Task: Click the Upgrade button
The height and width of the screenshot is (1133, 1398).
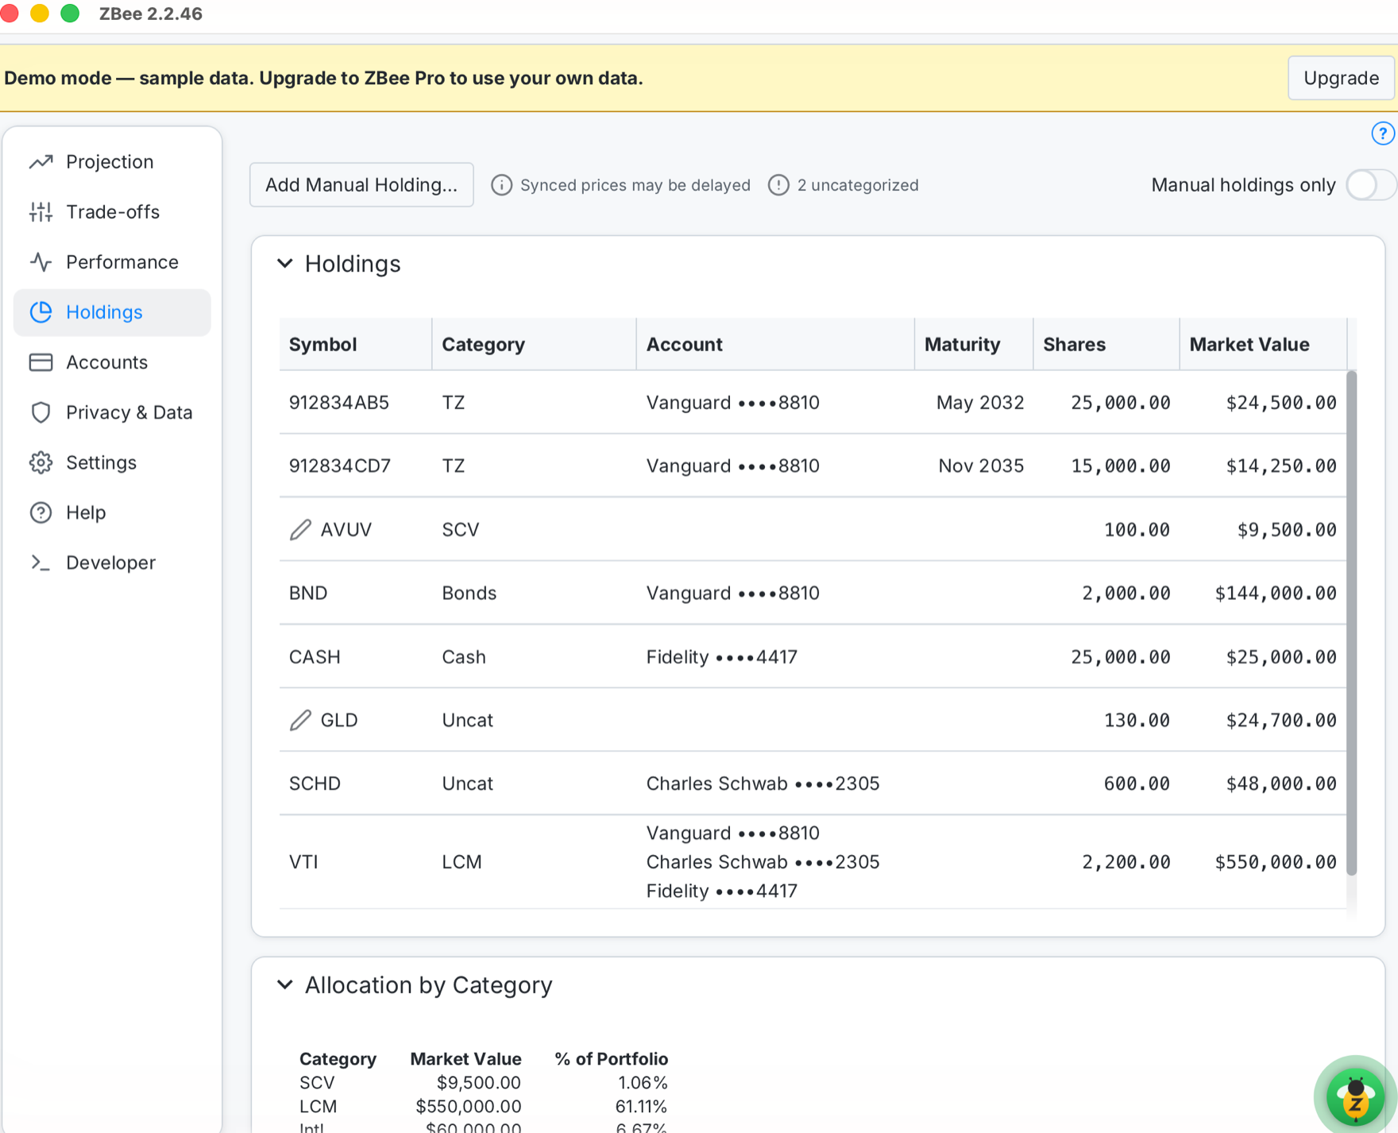Action: pyautogui.click(x=1341, y=78)
